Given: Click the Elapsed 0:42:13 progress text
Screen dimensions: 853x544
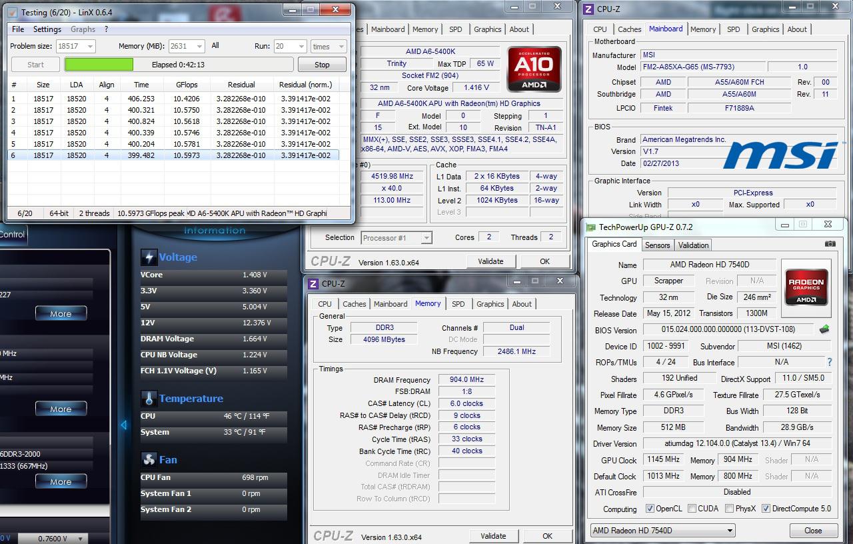Looking at the screenshot, I should 178,65.
